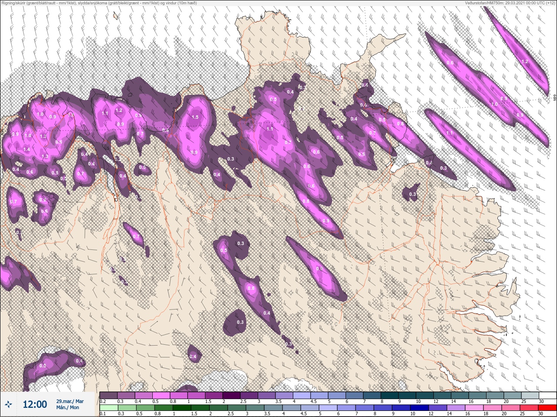Image resolution: width=557 pixels, height=417 pixels.
Task: Click the '29.mar./ Mar' date text
Action: pyautogui.click(x=70, y=401)
